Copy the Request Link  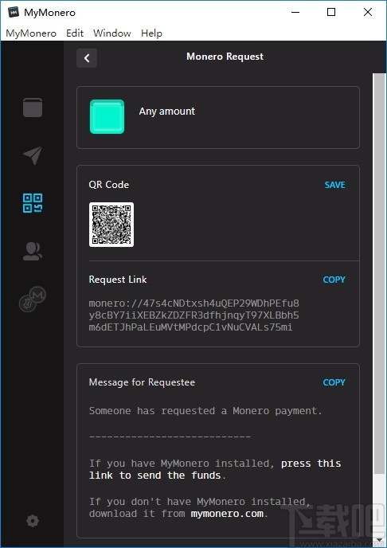point(334,280)
